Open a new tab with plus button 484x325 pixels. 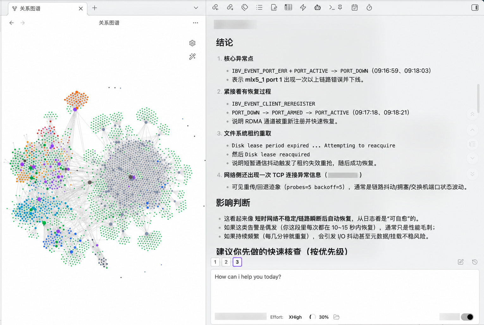[95, 8]
